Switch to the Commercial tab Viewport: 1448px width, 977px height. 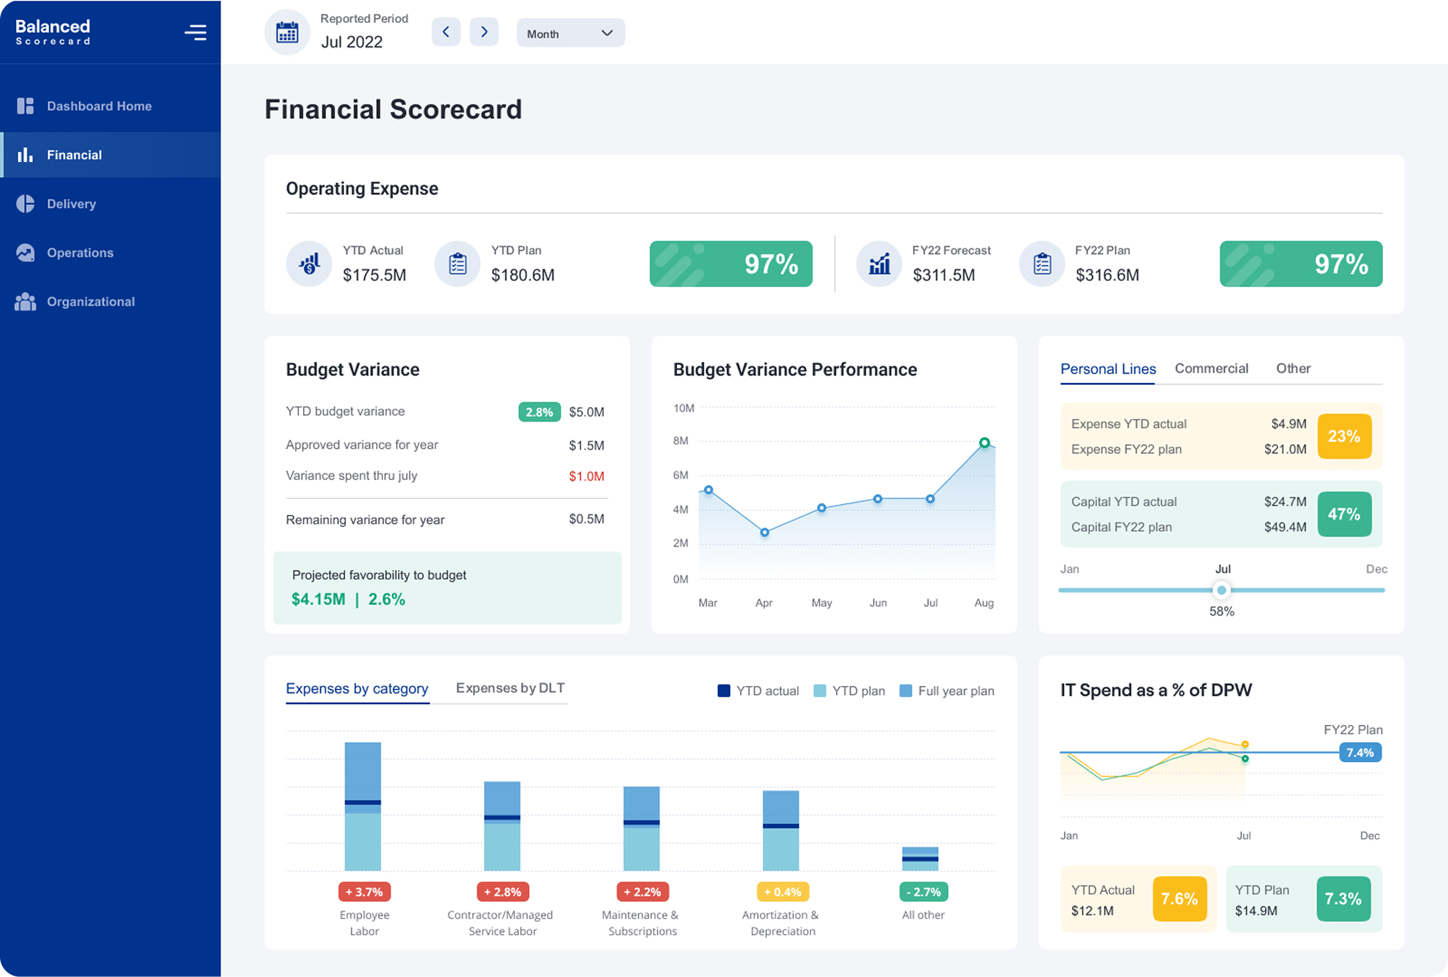coord(1211,368)
